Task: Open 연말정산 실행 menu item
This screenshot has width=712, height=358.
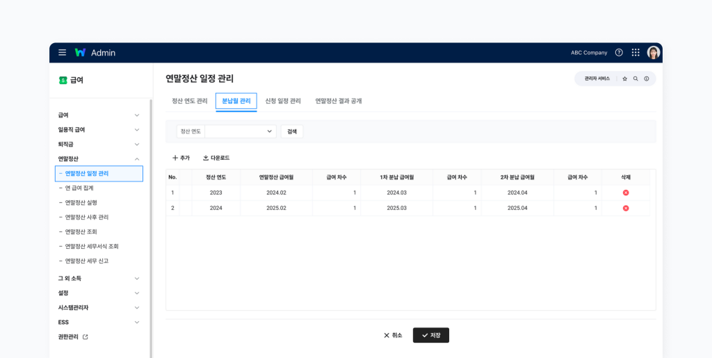Action: coord(81,203)
